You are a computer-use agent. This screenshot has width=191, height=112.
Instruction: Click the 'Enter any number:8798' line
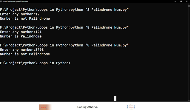22,50
